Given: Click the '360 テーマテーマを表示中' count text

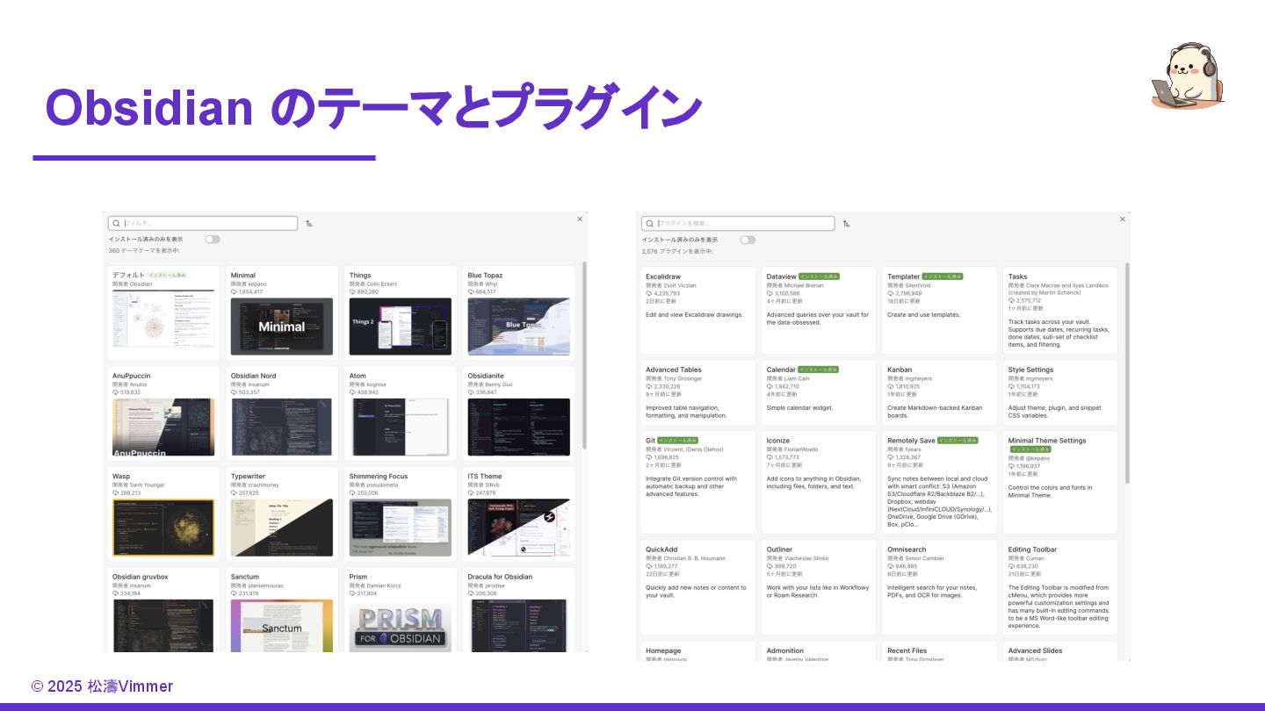Looking at the screenshot, I should [144, 251].
